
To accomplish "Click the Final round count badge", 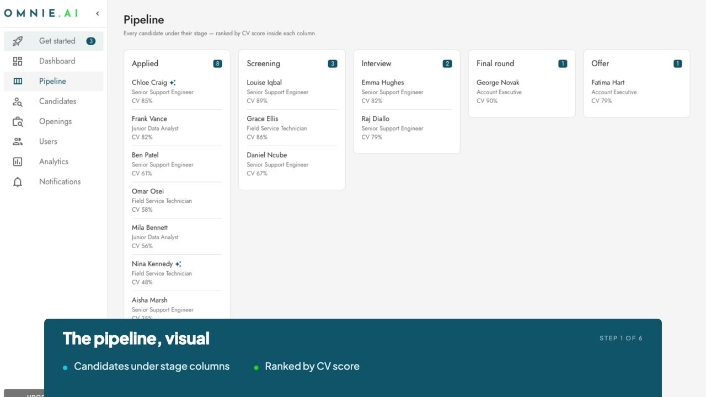I will tap(563, 63).
